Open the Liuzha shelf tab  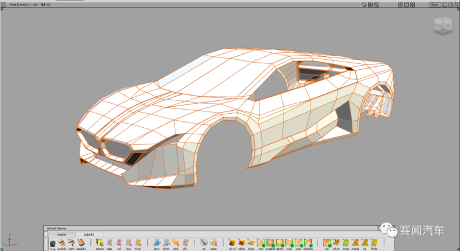[x=61, y=234]
